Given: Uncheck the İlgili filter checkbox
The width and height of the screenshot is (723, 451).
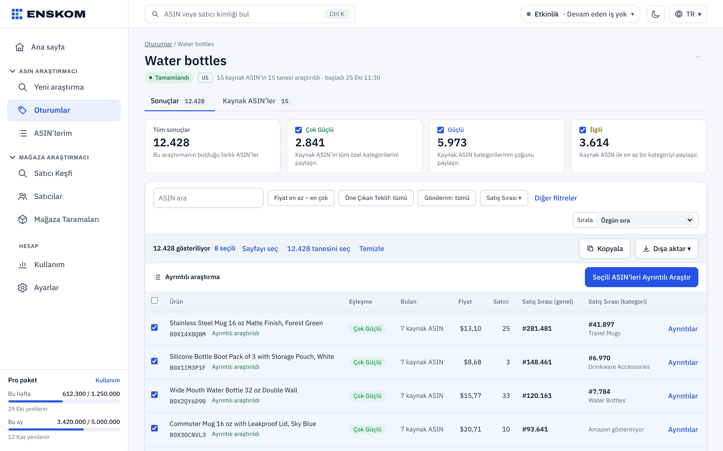Looking at the screenshot, I should (582, 130).
